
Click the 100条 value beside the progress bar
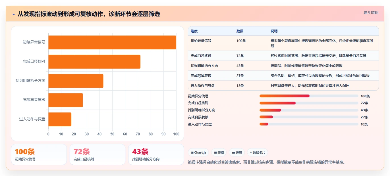365,96
